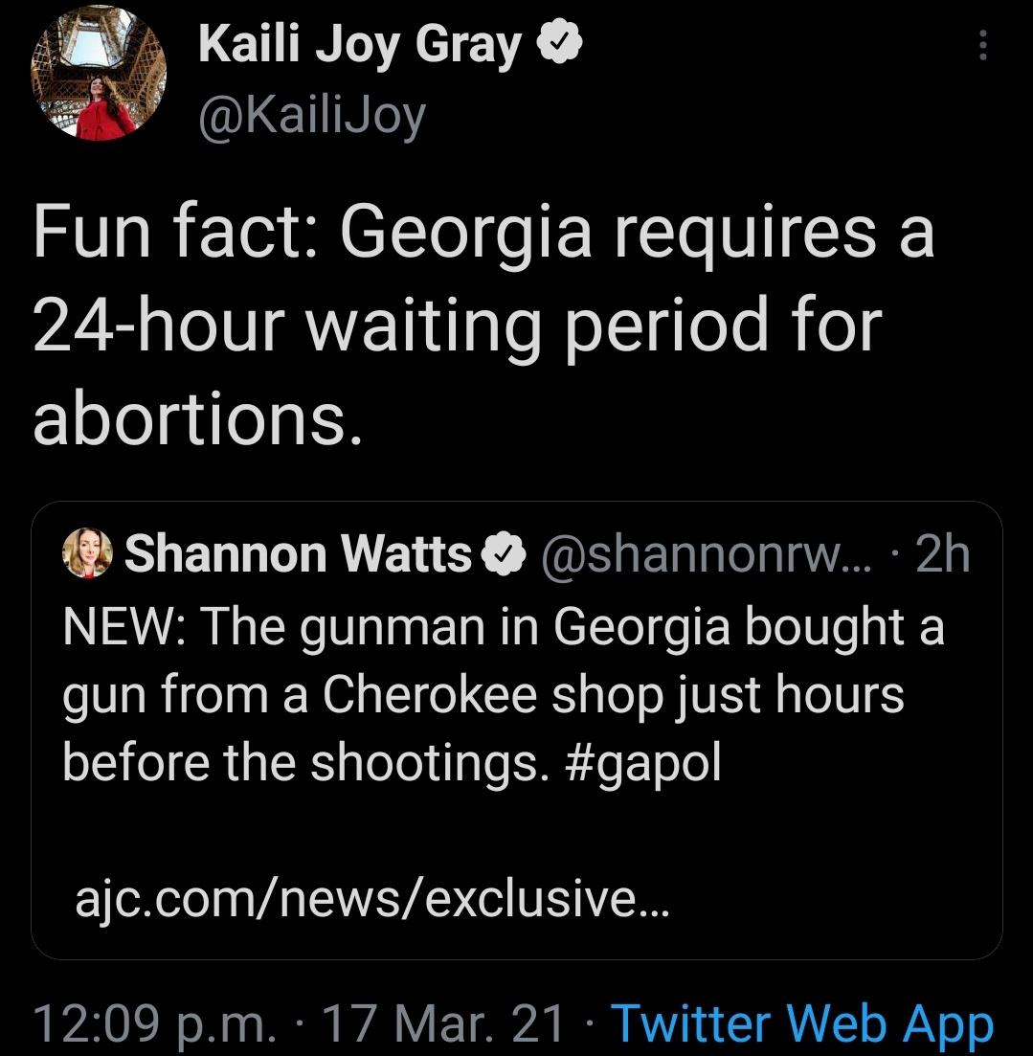The height and width of the screenshot is (1056, 1033).
Task: Open the three-dot more options menu
Action: tap(981, 43)
